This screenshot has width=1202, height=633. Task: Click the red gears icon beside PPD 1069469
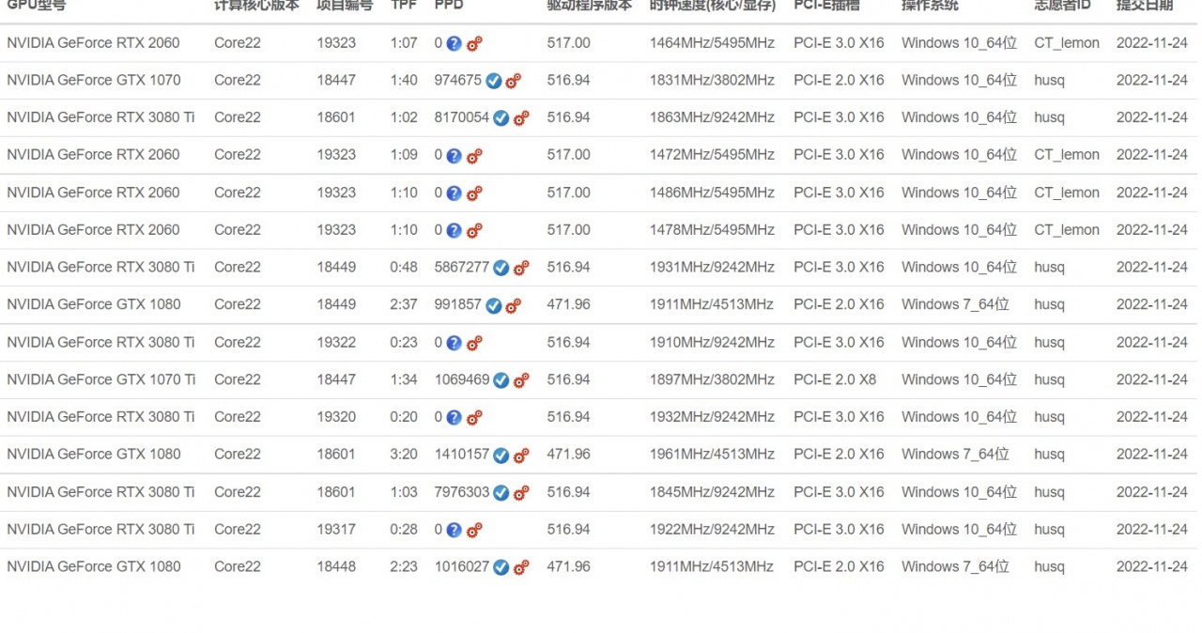(521, 380)
